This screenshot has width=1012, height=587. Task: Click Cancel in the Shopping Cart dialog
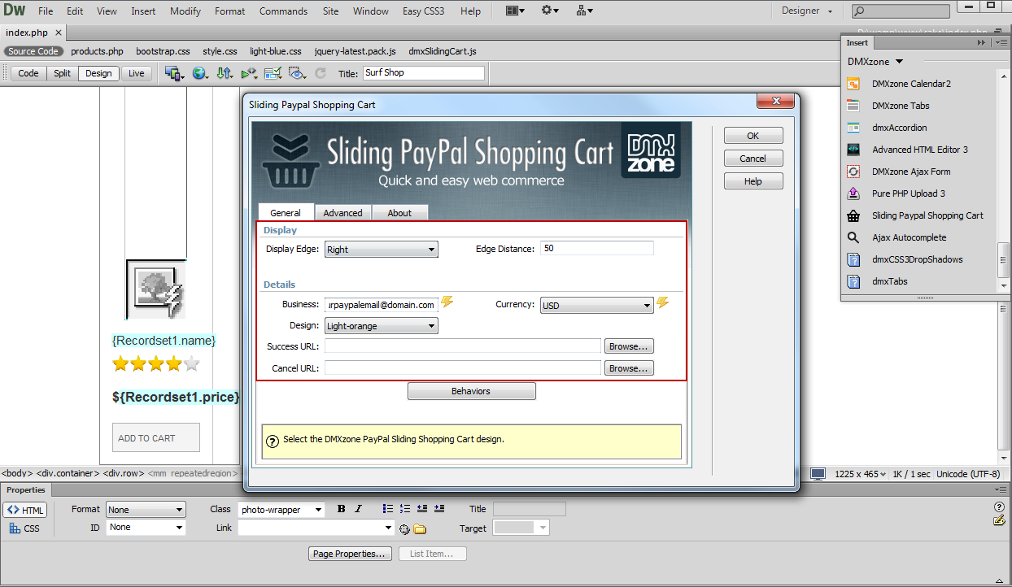[x=753, y=159]
